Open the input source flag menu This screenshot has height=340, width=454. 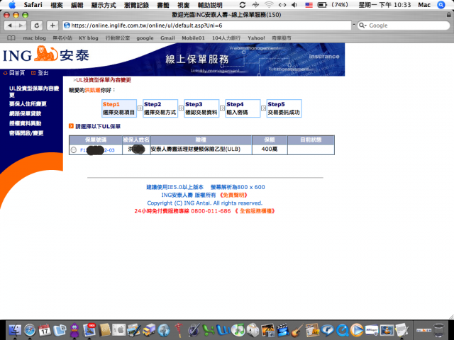(309, 5)
